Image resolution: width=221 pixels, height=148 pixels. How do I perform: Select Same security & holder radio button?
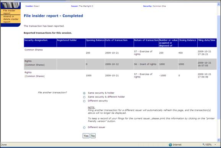click(x=84, y=93)
